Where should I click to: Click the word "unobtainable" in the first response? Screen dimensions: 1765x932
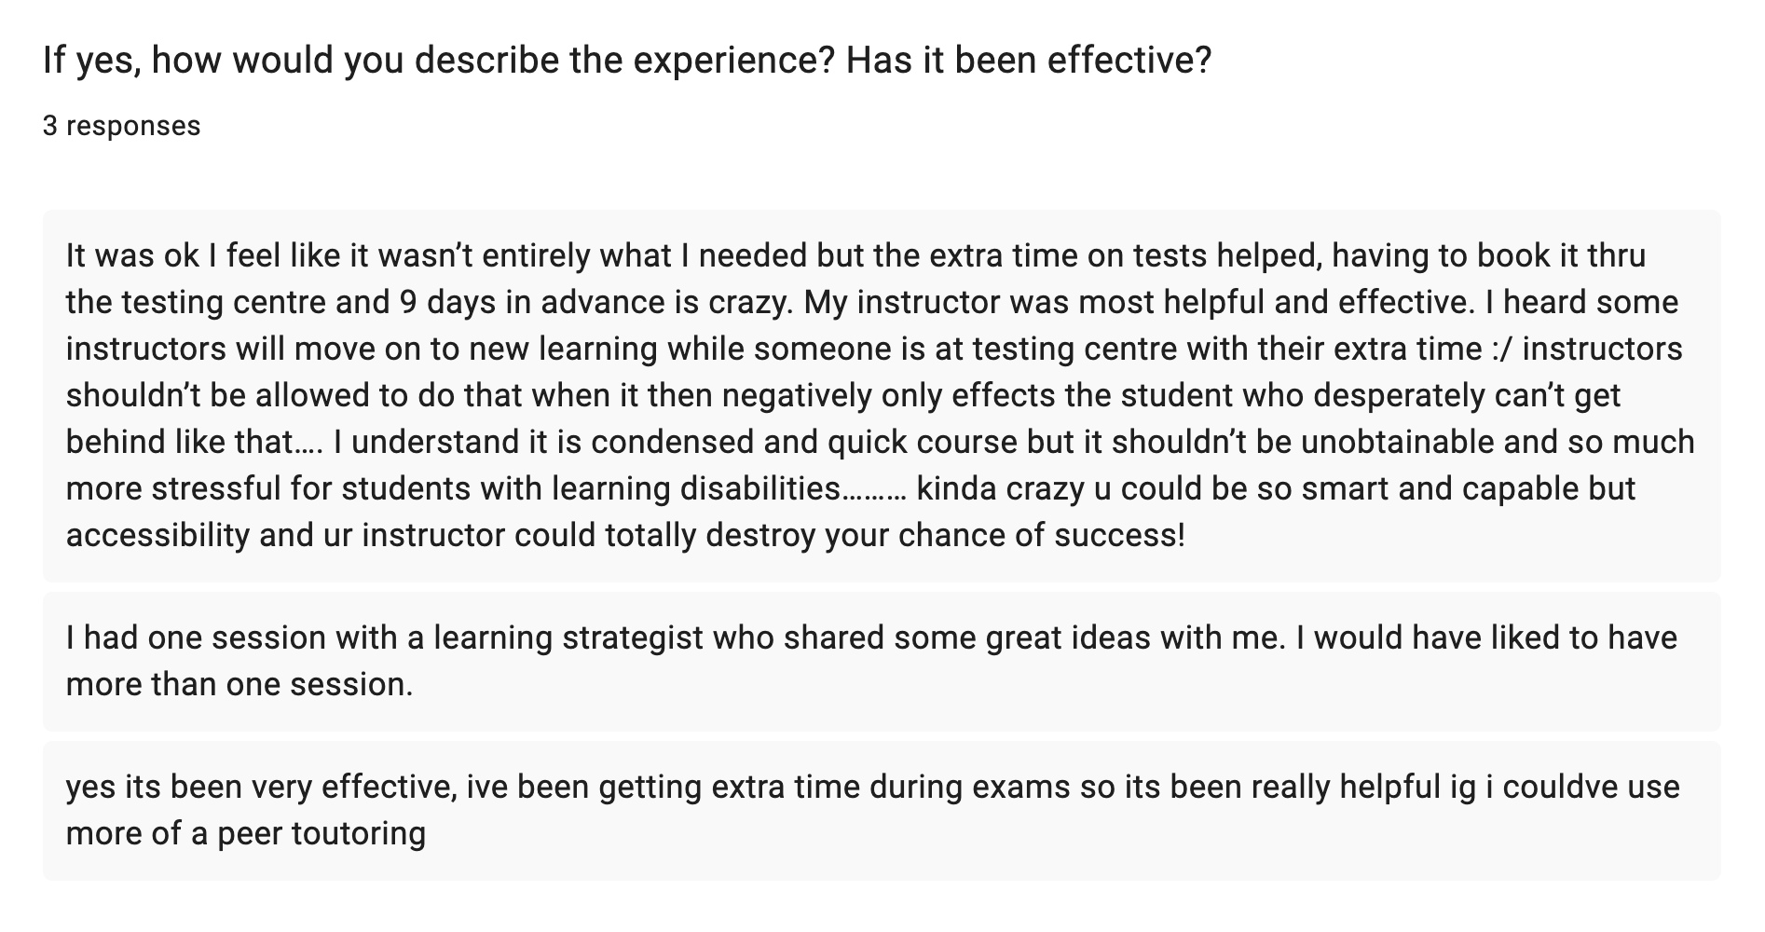coord(1397,442)
